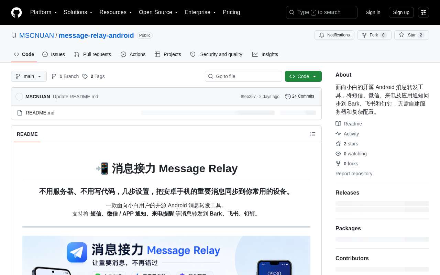The image size is (440, 275).
Task: Open the 2 stars link
Action: pos(347,144)
